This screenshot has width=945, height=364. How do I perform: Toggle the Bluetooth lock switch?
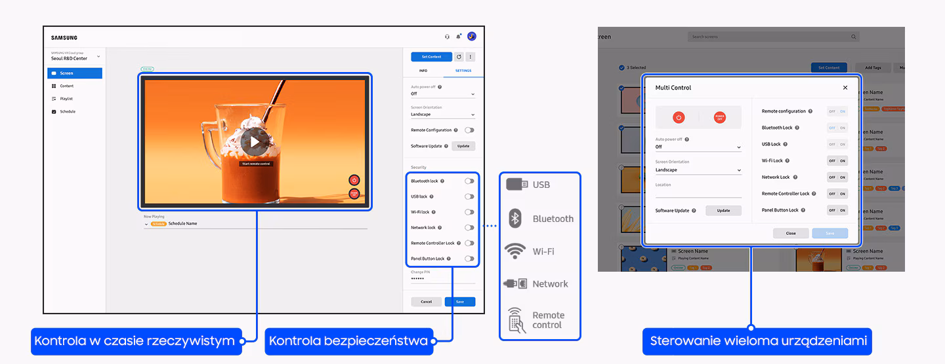(469, 181)
